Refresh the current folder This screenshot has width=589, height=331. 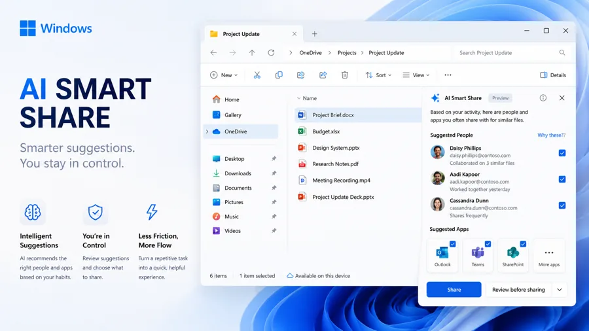coord(271,52)
